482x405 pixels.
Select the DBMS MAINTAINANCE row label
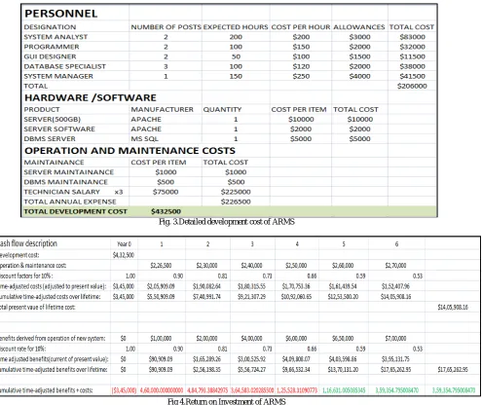(65, 182)
